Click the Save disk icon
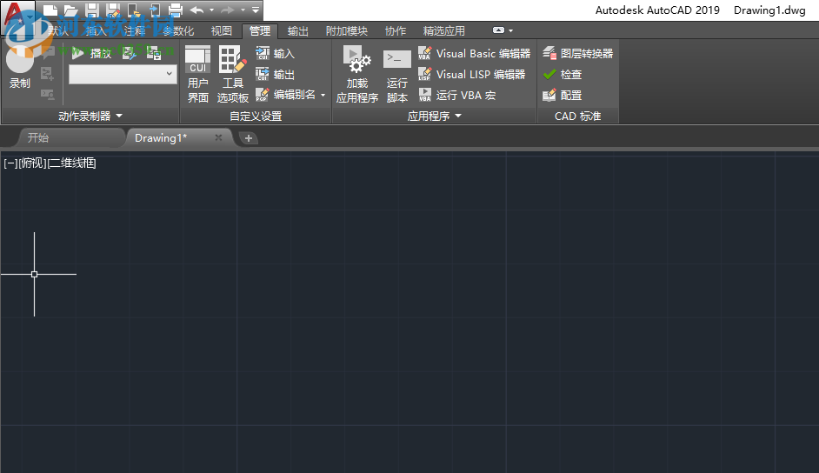819x473 pixels. tap(92, 10)
